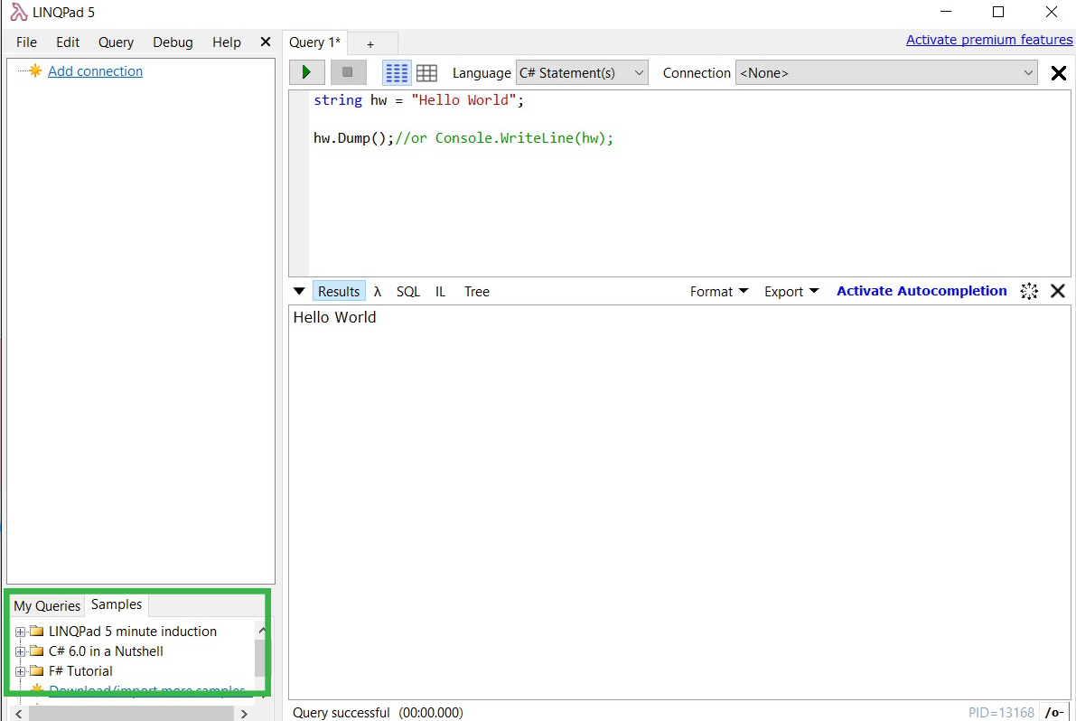Open the Export dropdown menu
The width and height of the screenshot is (1076, 721).
pyautogui.click(x=791, y=292)
